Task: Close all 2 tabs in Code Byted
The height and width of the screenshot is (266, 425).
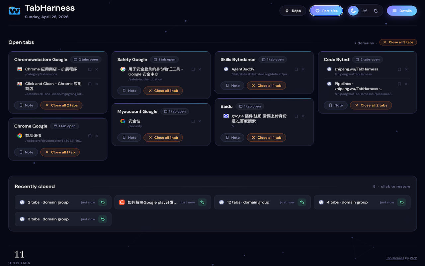Action: (x=371, y=105)
